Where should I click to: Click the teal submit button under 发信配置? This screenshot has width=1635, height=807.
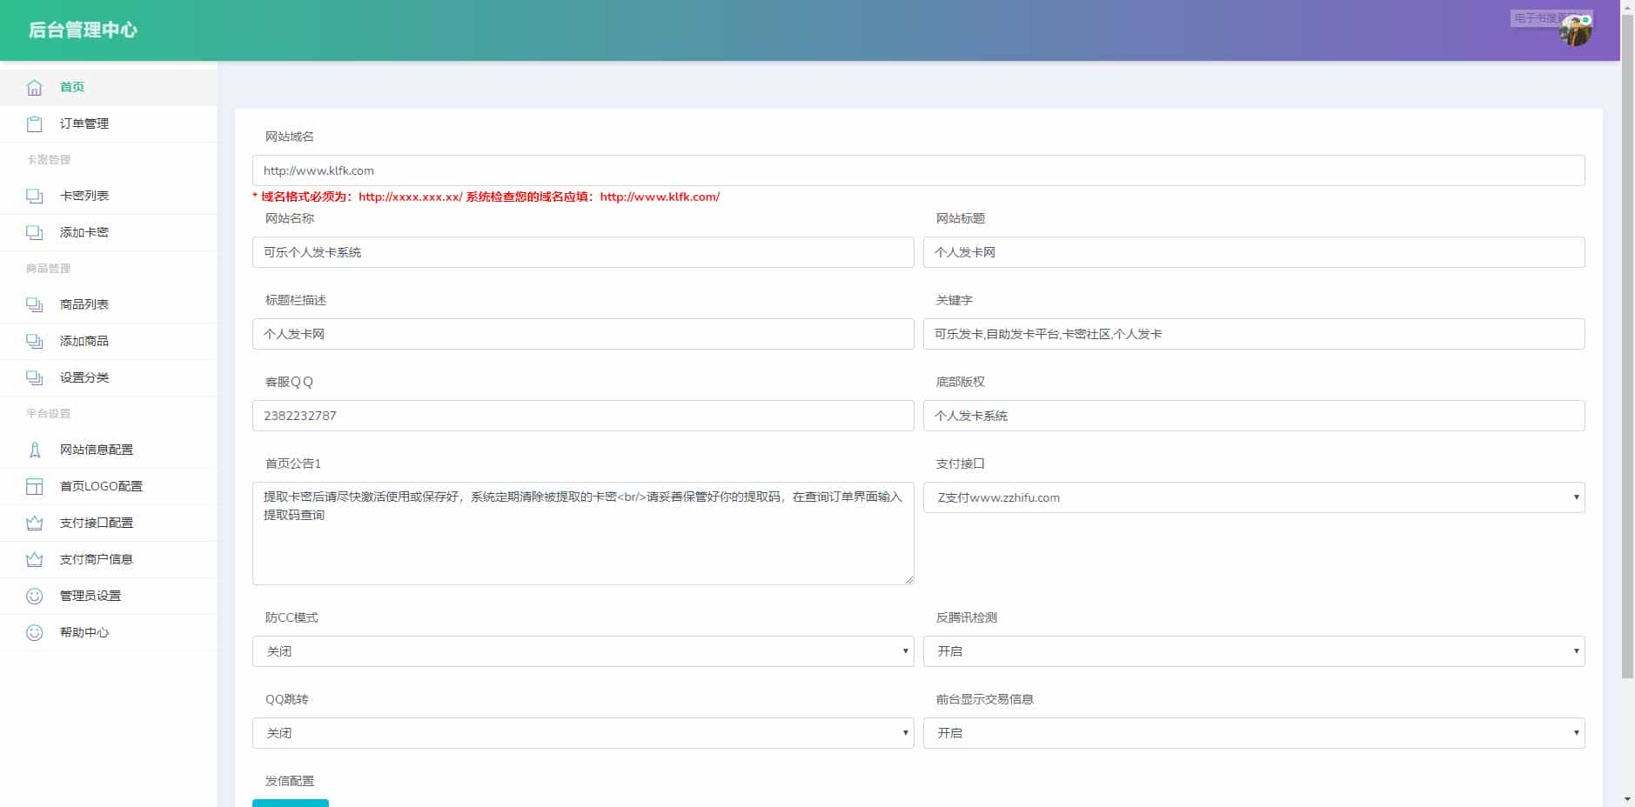pos(291,804)
